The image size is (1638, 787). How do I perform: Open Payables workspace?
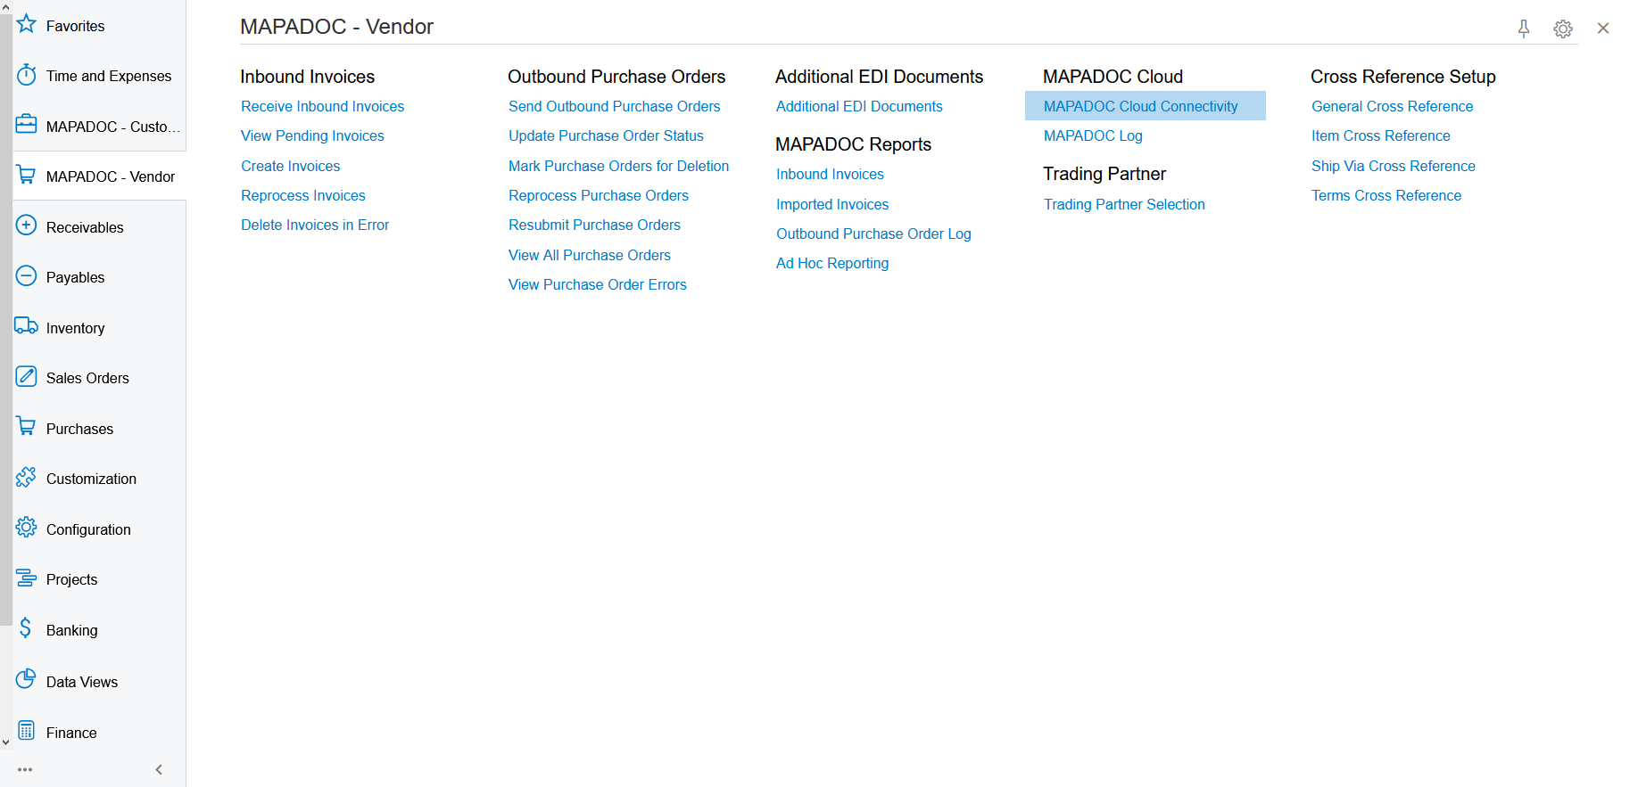tap(75, 277)
